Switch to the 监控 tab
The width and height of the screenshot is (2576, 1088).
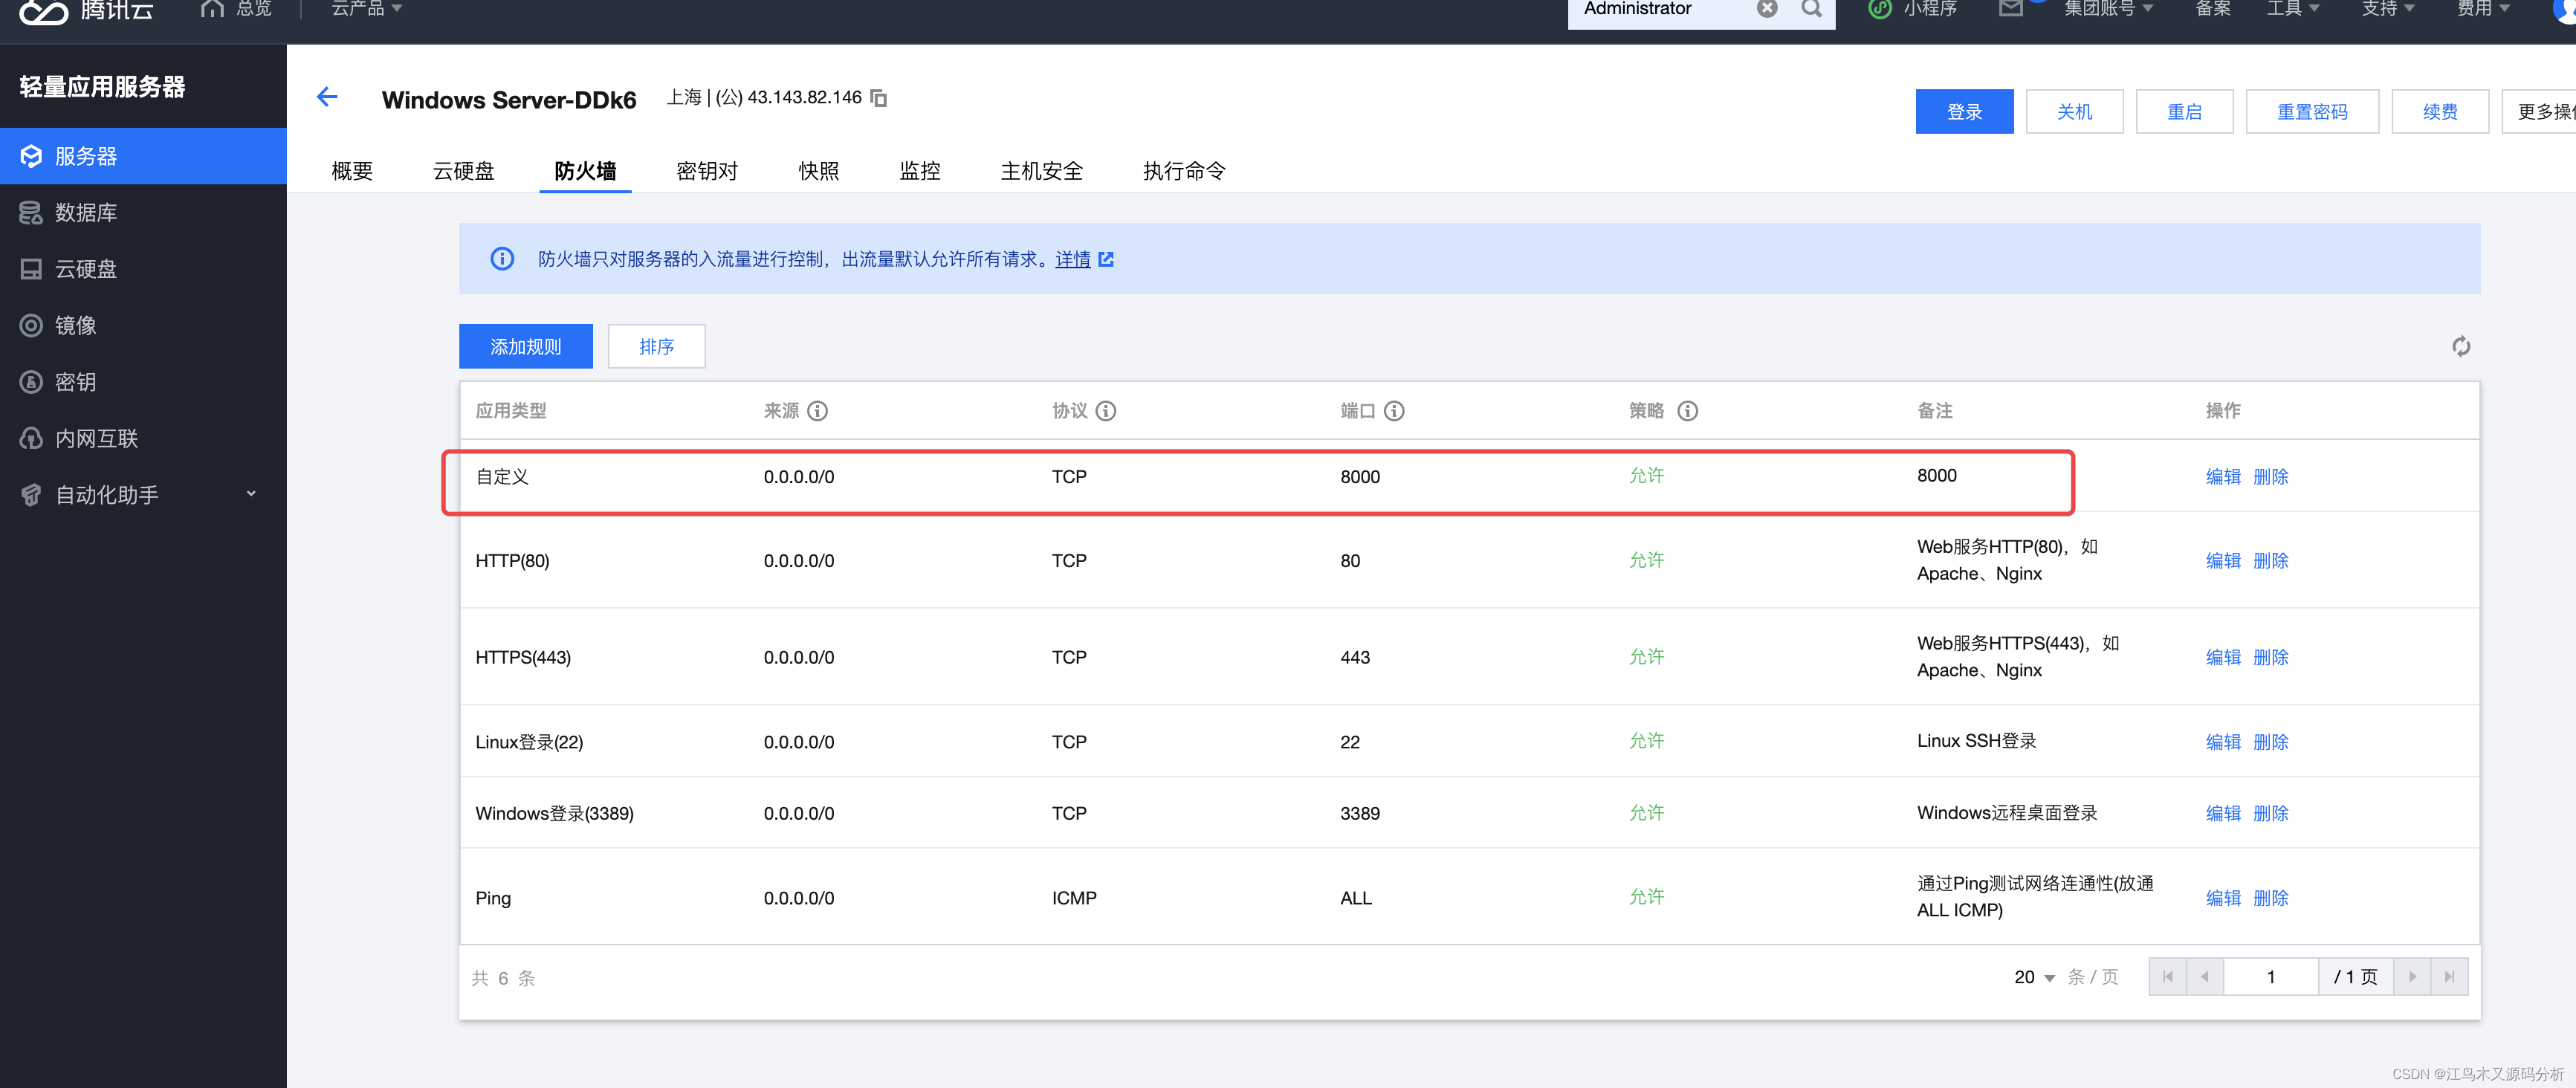[x=920, y=171]
